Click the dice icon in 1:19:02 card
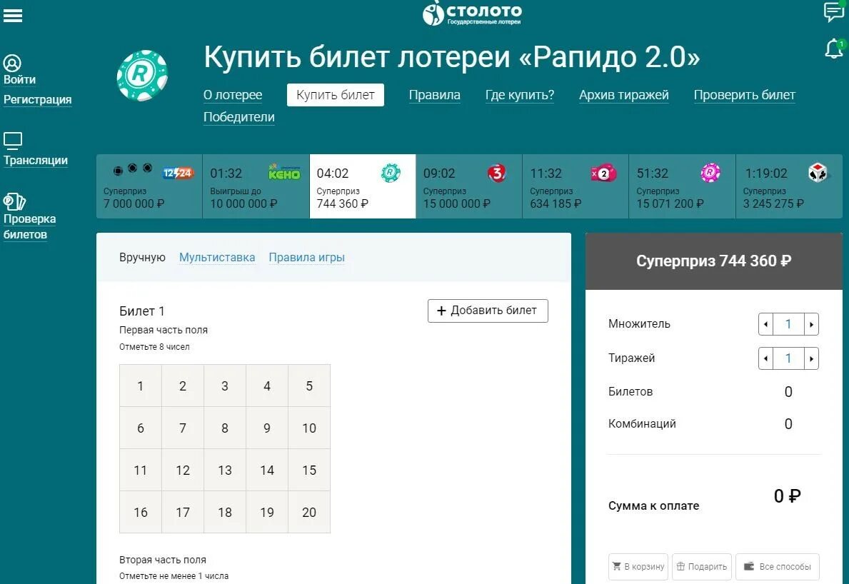The height and width of the screenshot is (584, 849). (818, 173)
